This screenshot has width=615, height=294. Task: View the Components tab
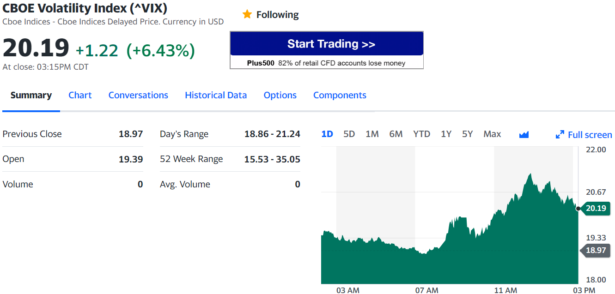(x=340, y=95)
